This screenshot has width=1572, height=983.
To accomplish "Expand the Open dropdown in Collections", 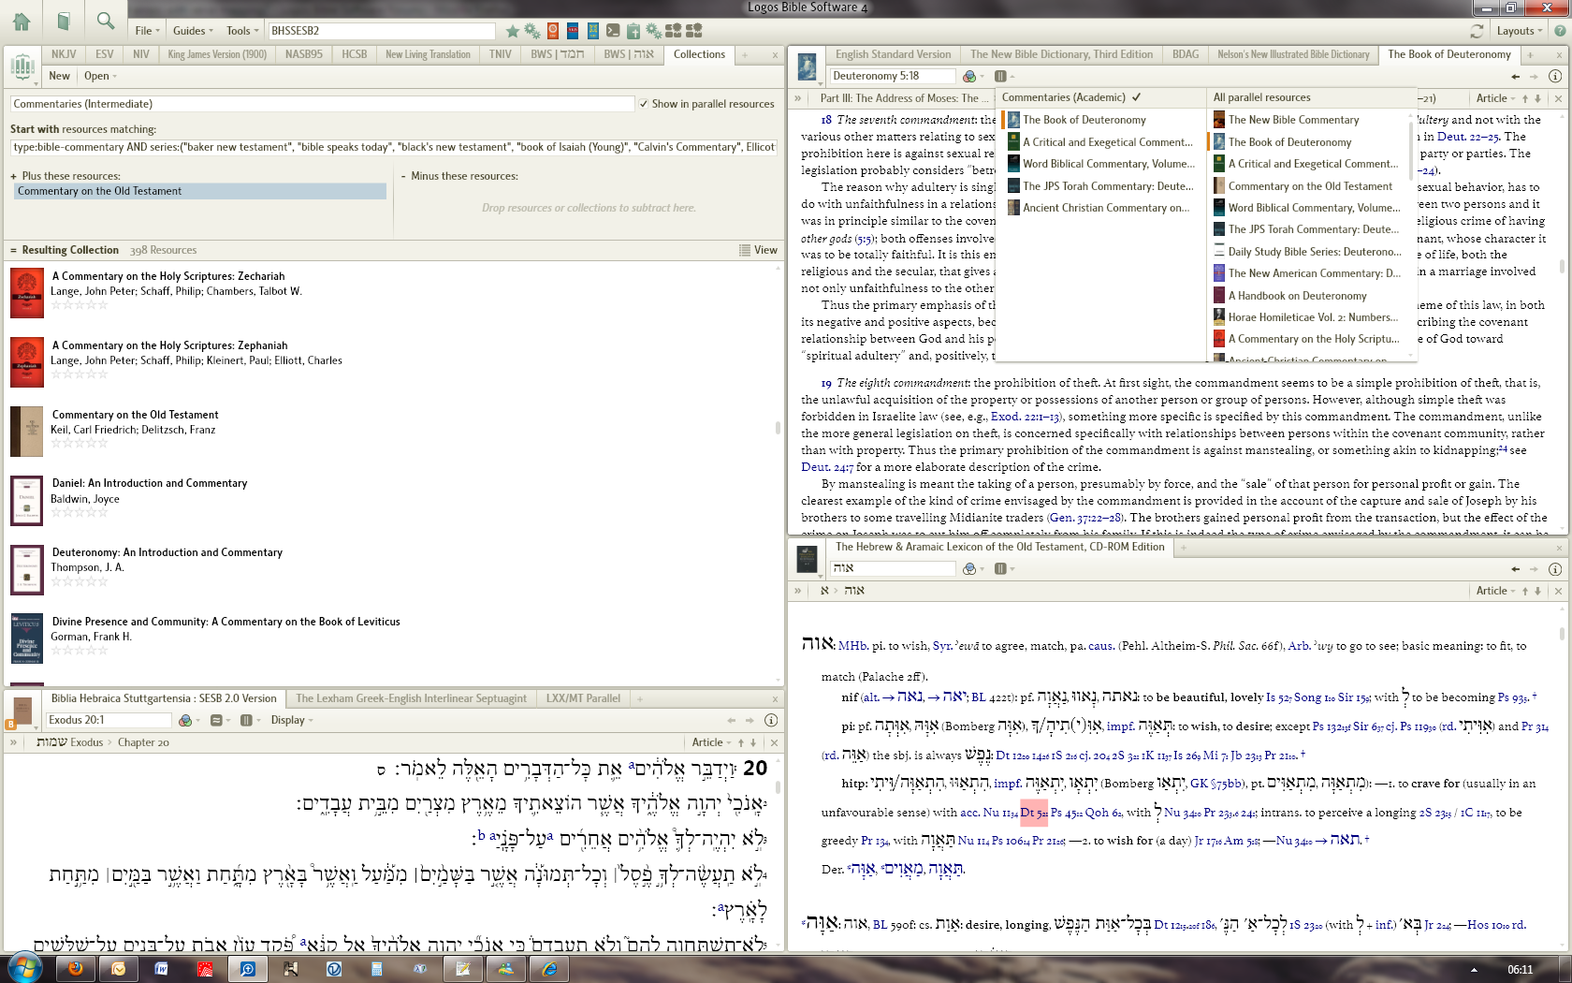I will click(101, 76).
